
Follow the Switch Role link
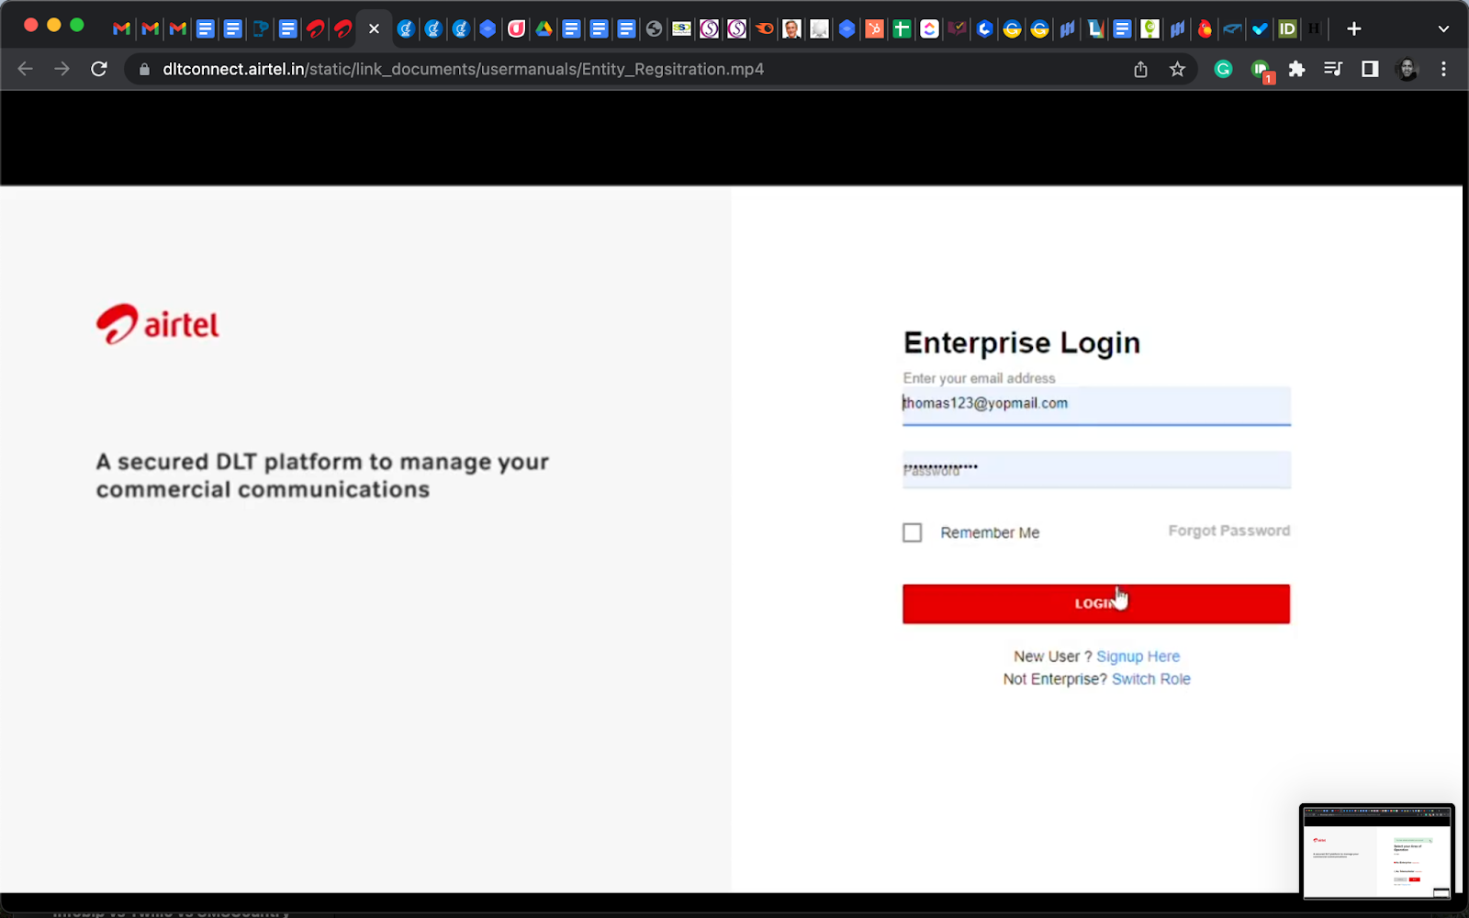1150,679
